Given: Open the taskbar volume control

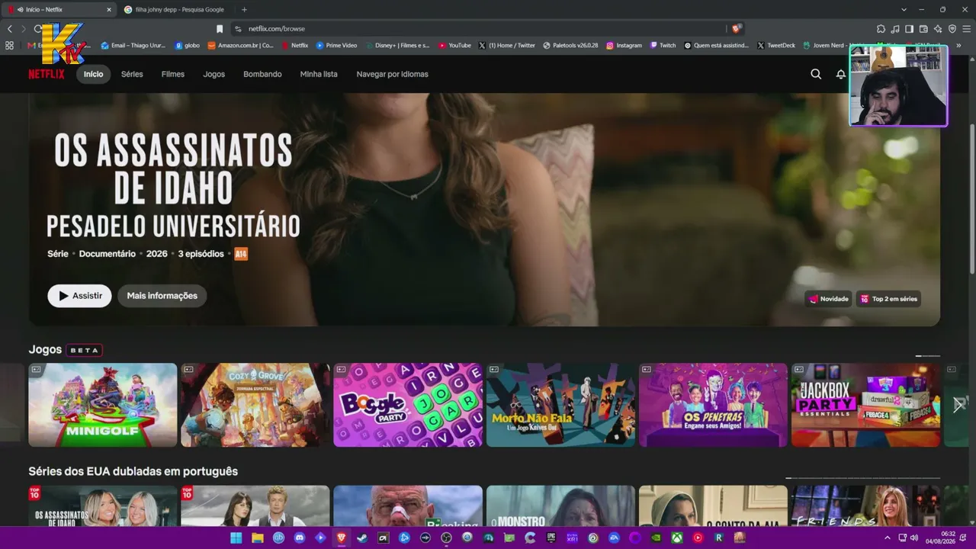Looking at the screenshot, I should click(x=913, y=538).
